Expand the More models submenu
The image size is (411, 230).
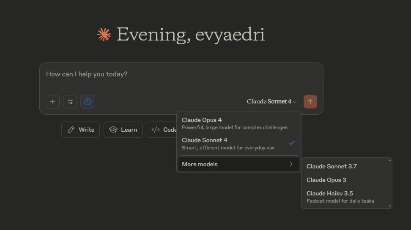point(238,164)
